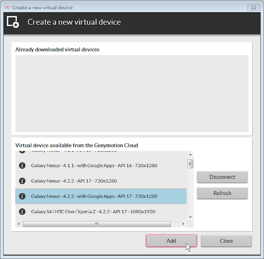This screenshot has width=264, height=259.
Task: Click the horizontal scrollbar thumb
Action: click(x=97, y=224)
